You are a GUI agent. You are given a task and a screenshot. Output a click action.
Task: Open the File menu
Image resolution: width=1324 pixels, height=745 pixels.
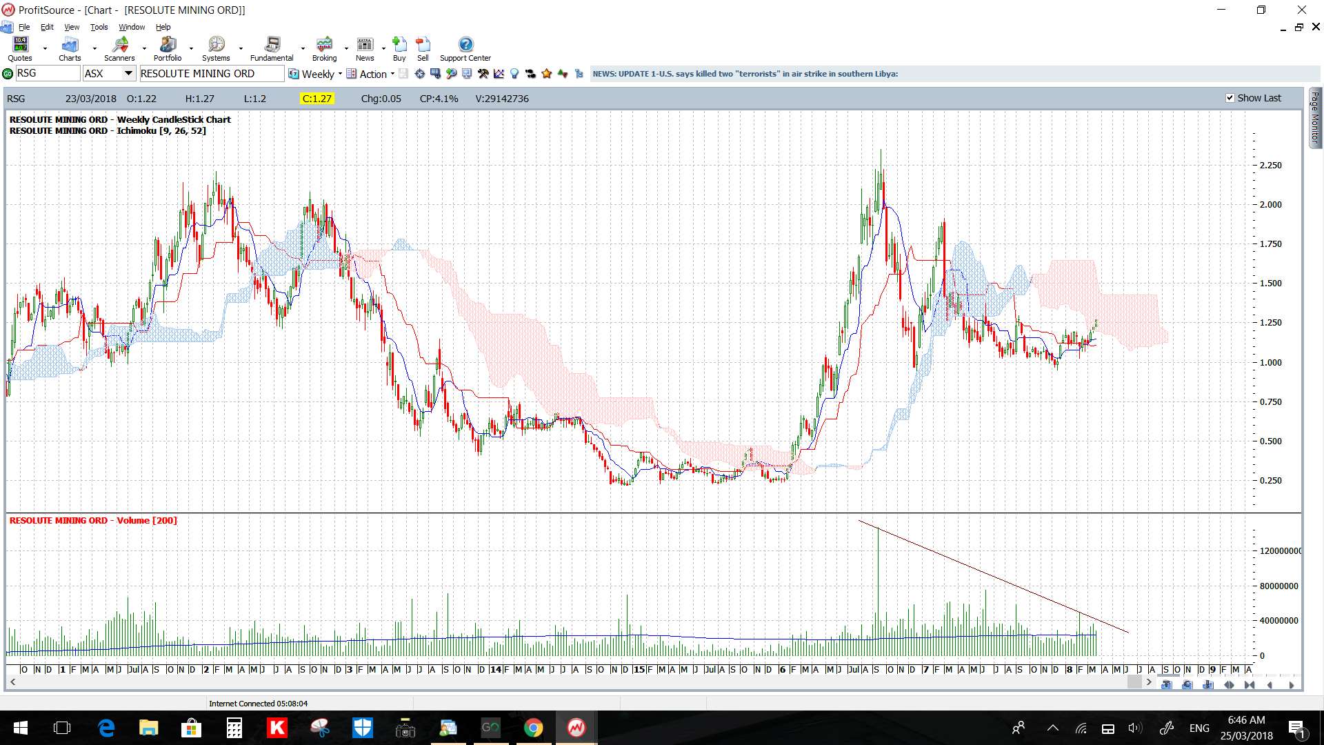point(24,27)
